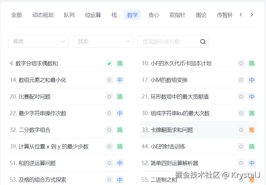
Task: Click the status circle next to problem 33
Action: 241,130
